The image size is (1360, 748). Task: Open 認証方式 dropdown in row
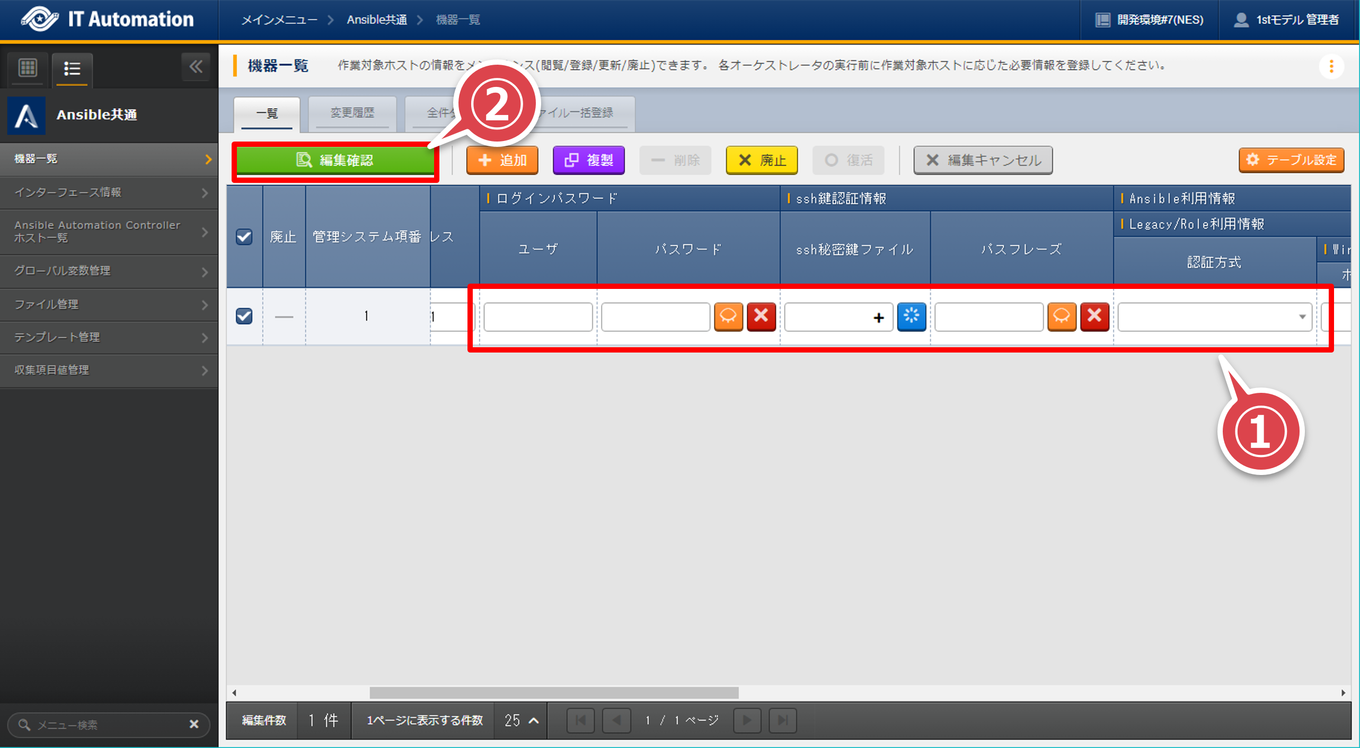coord(1214,317)
